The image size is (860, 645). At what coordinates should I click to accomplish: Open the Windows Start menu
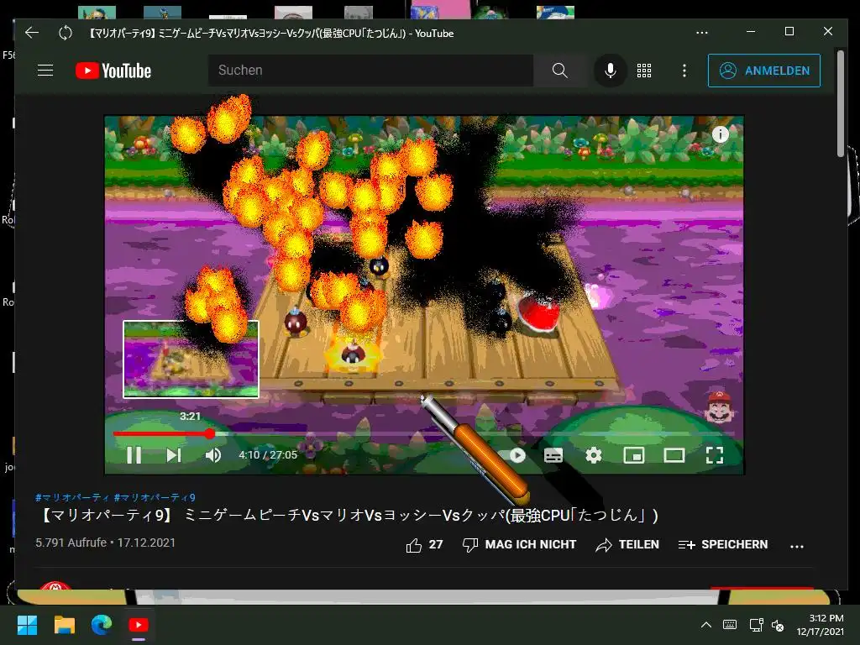pos(27,625)
